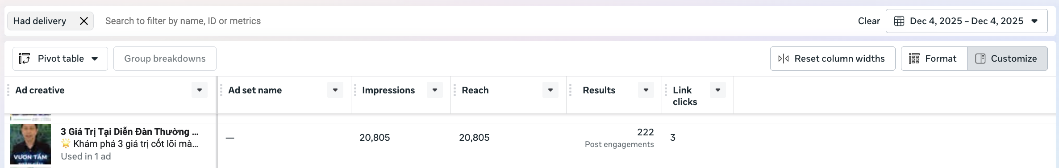Viewport: 1059px width, 168px height.
Task: Click the Format rows icon
Action: point(914,59)
